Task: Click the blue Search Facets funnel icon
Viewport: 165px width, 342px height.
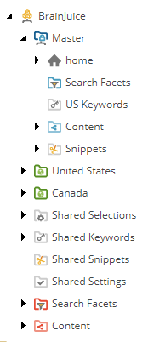Action: (54, 83)
